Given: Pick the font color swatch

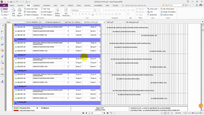Looking at the screenshot, I should pos(93,14).
